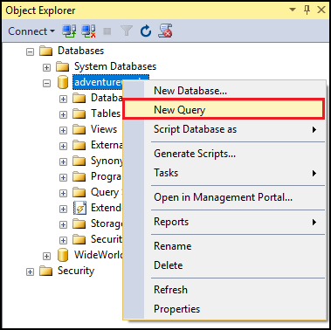The image size is (331, 330).
Task: Open the Reports submenu
Action: [224, 222]
